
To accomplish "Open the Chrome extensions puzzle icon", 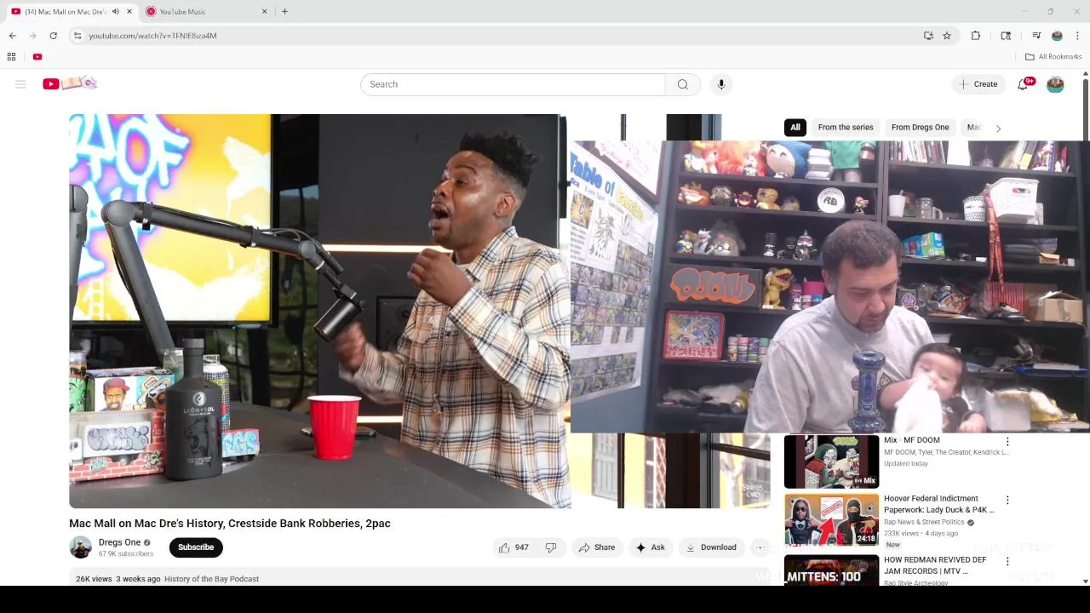I will click(x=976, y=36).
